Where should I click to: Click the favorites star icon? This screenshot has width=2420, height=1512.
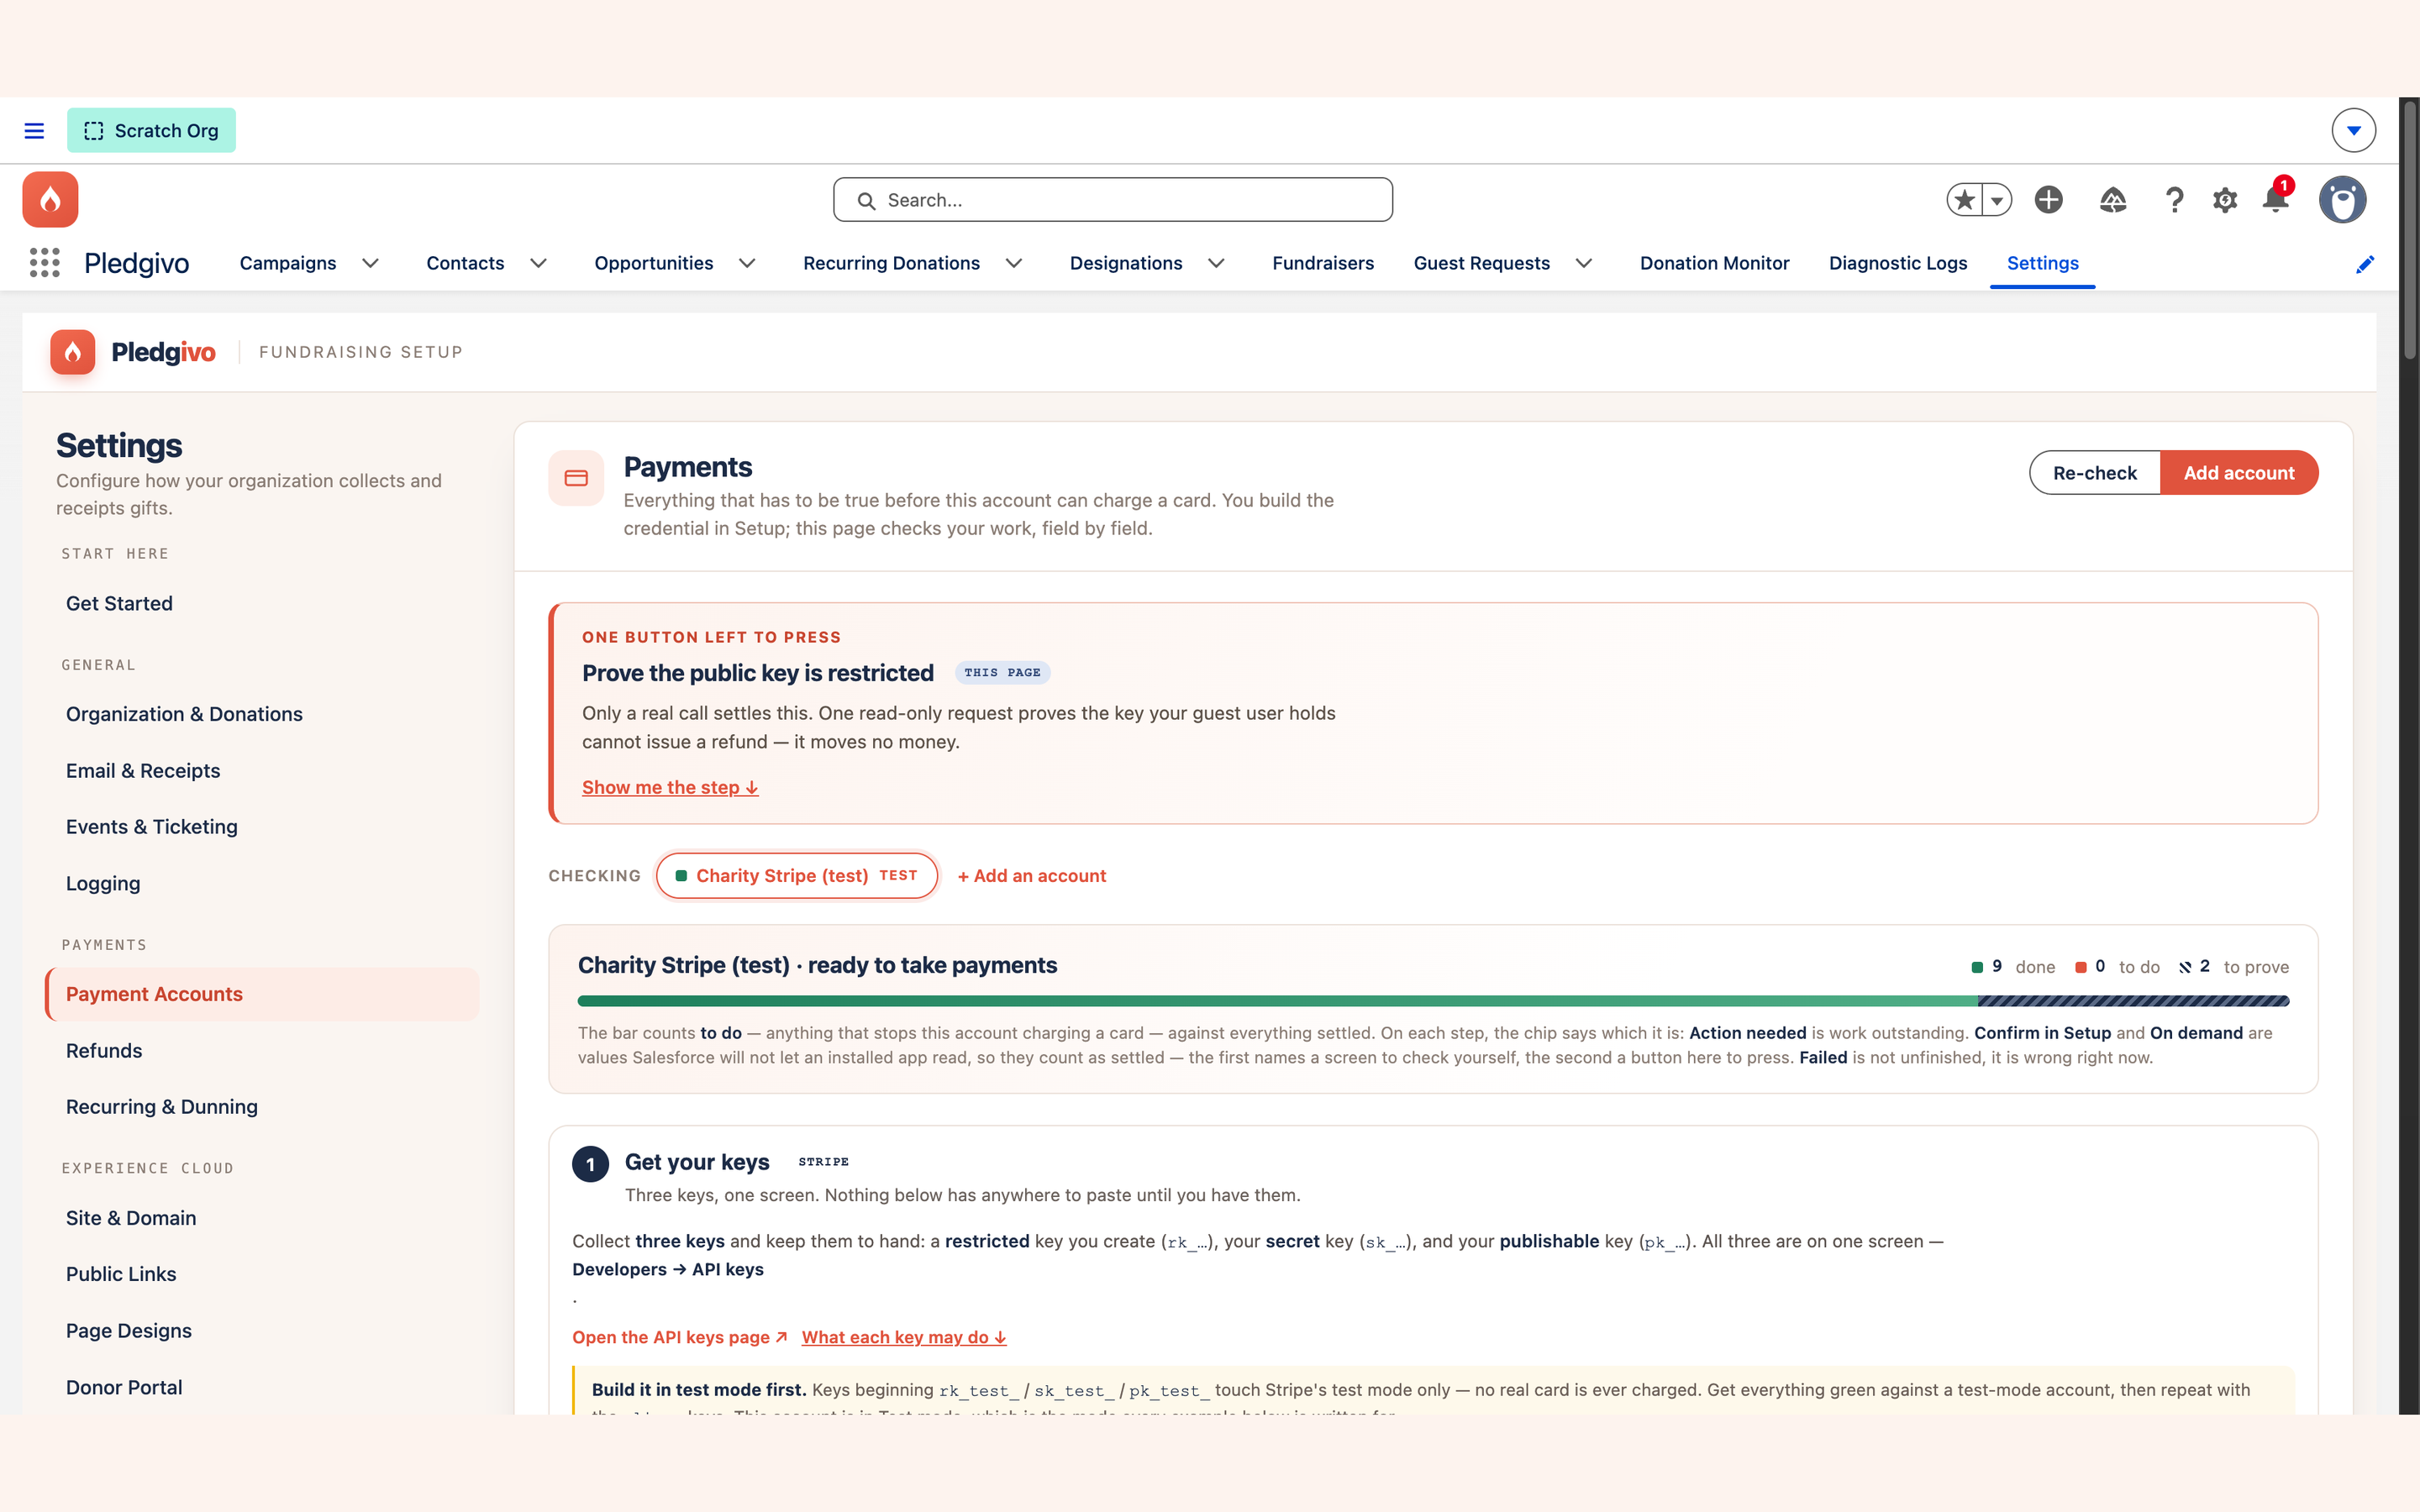[x=1964, y=200]
